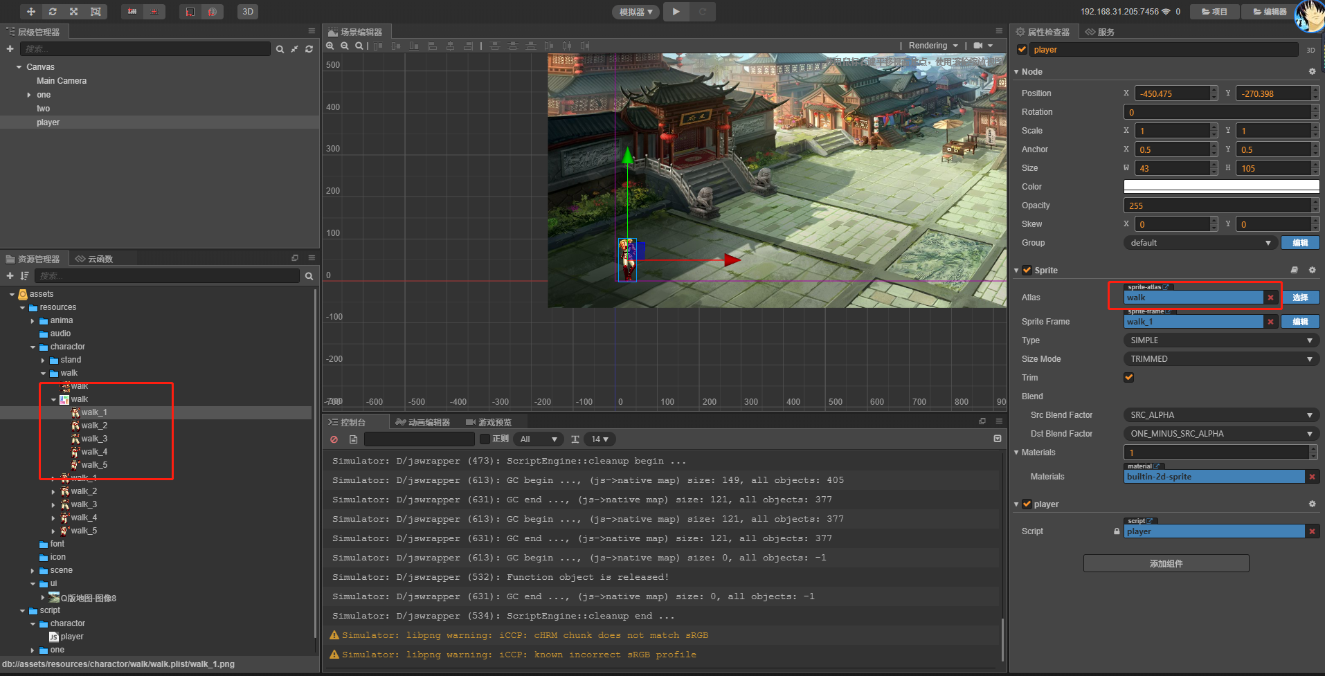
Task: Click the scene camera icon
Action: pos(978,46)
